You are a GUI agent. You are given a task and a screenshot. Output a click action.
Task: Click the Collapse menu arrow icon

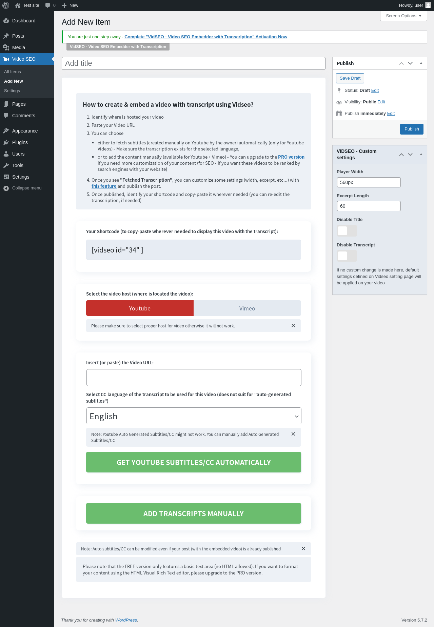tap(6, 188)
